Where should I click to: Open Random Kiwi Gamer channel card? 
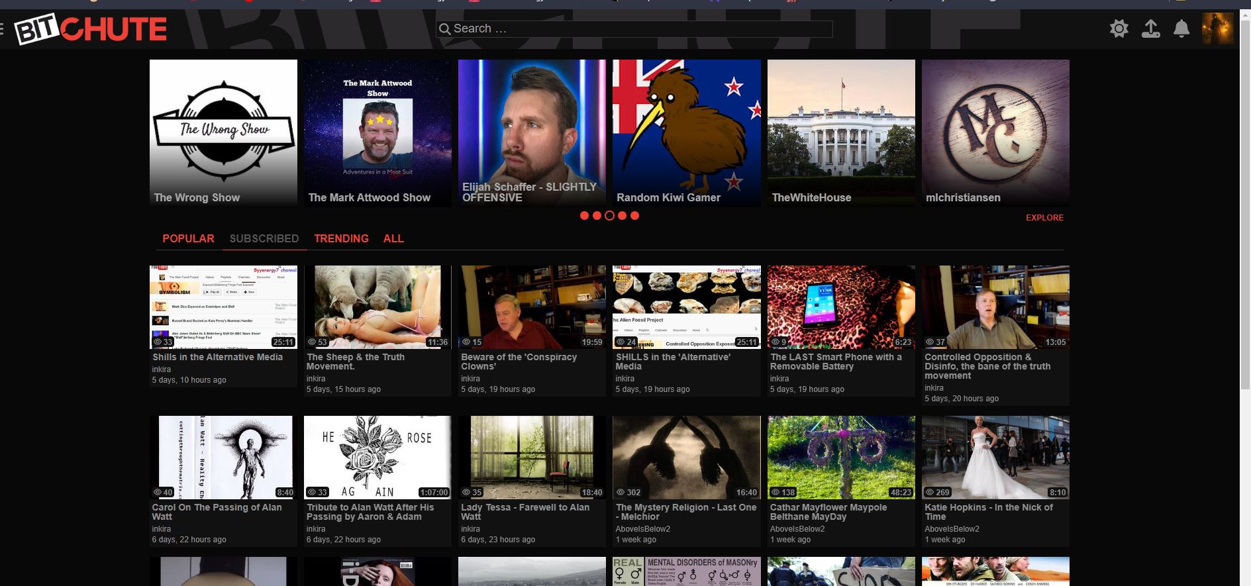click(x=687, y=133)
